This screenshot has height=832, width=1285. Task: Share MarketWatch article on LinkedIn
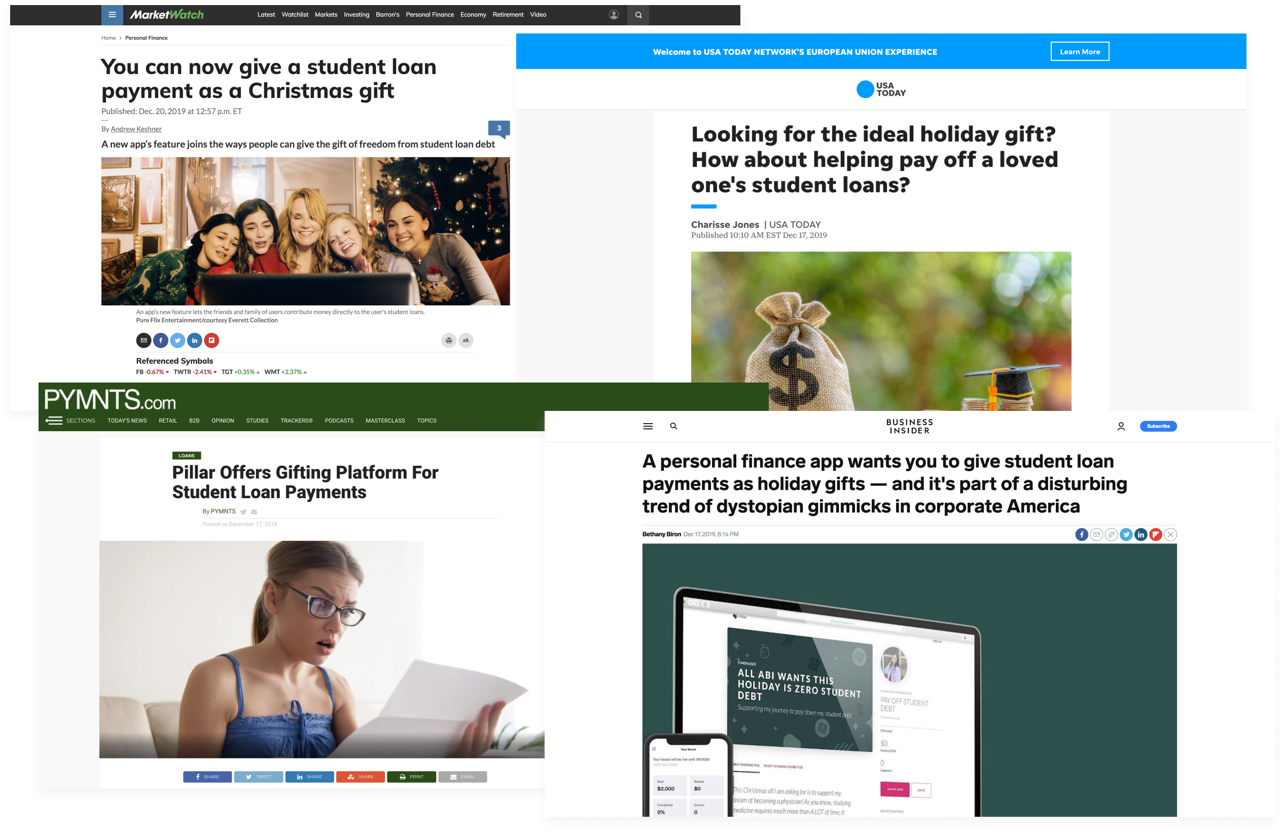click(x=194, y=340)
